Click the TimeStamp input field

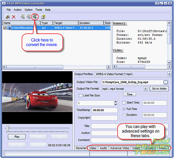pos(105,110)
